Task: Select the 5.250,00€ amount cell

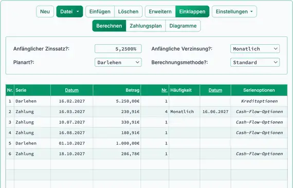Action: (x=117, y=101)
